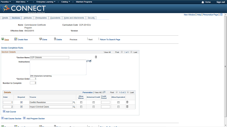The width and height of the screenshot is (227, 127).
Task: Click the Create New page icon
Action: (x=16, y=39)
